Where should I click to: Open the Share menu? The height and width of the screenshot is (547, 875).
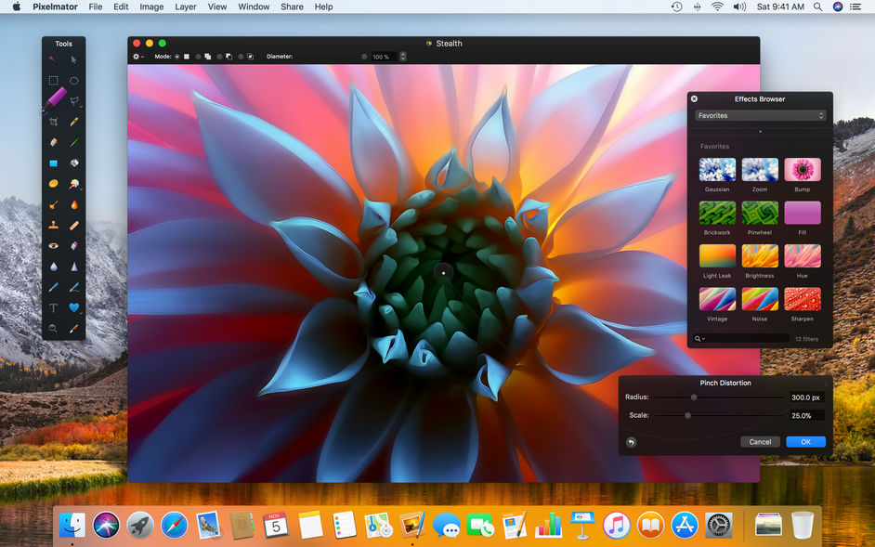(x=292, y=7)
